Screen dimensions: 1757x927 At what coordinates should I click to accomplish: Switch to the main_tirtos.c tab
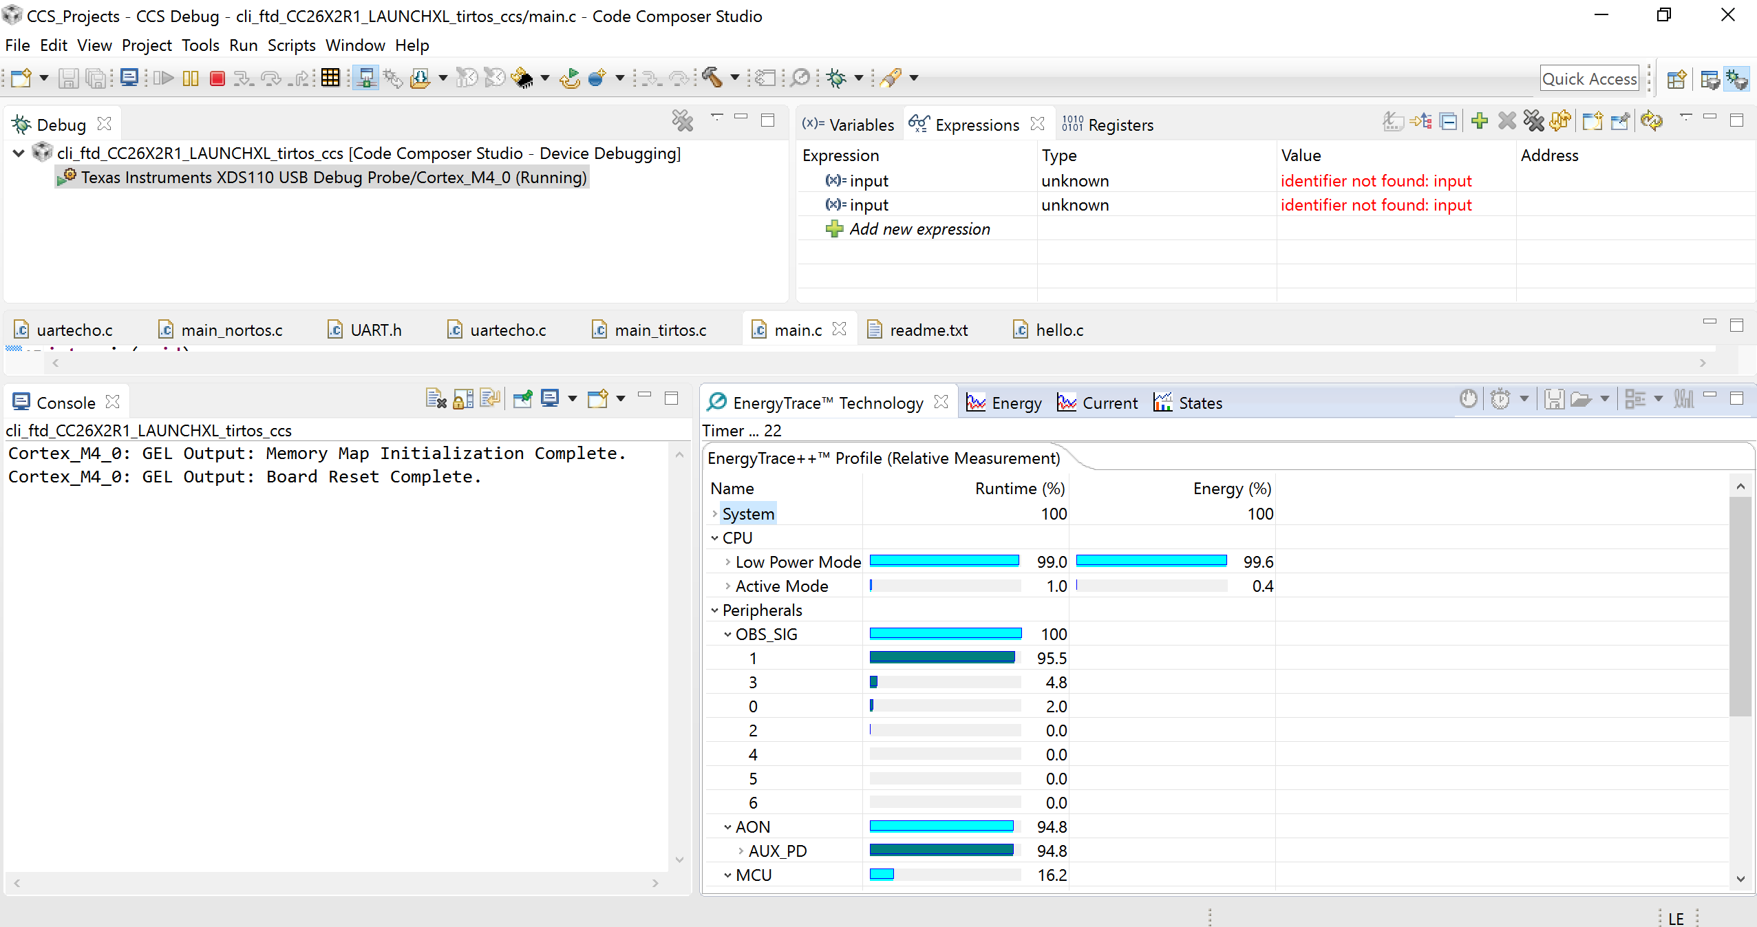pyautogui.click(x=659, y=330)
